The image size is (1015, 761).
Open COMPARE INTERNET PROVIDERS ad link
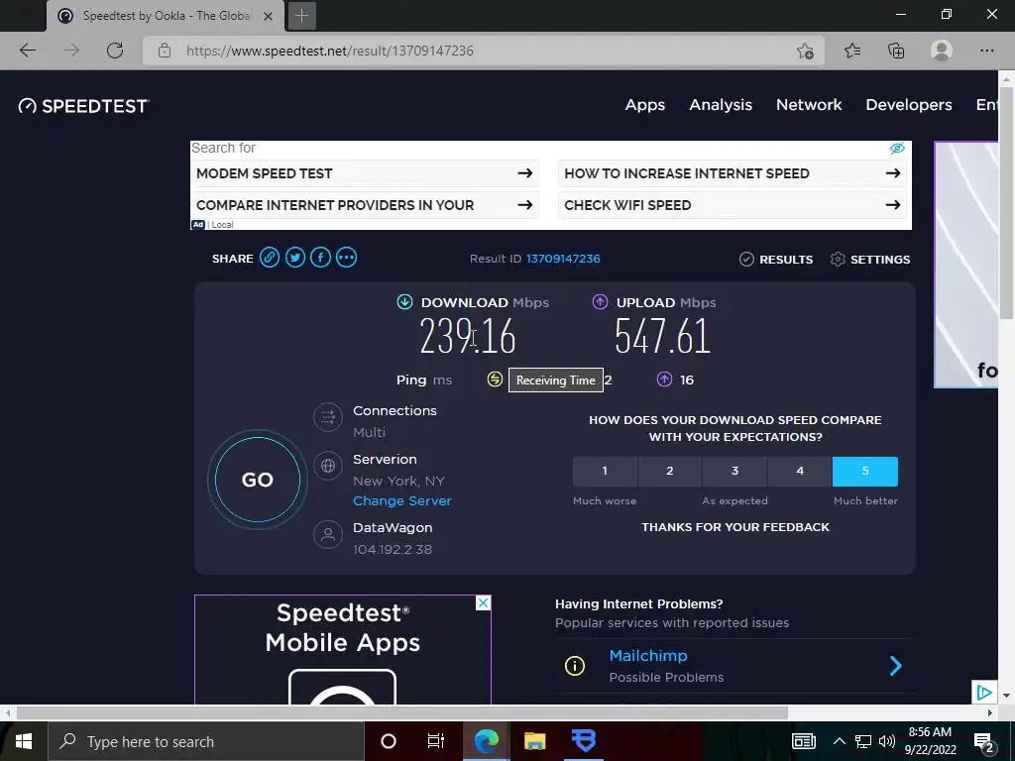pyautogui.click(x=365, y=205)
